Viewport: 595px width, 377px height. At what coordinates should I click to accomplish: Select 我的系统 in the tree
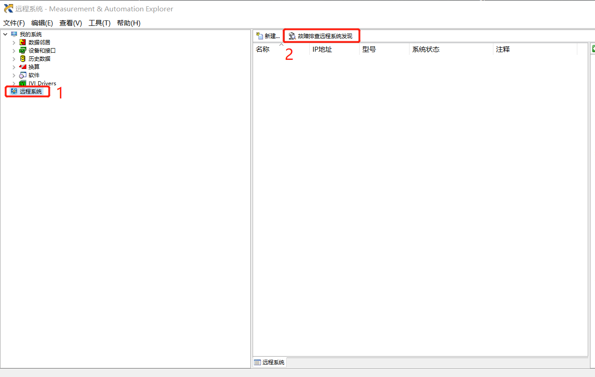(31, 34)
